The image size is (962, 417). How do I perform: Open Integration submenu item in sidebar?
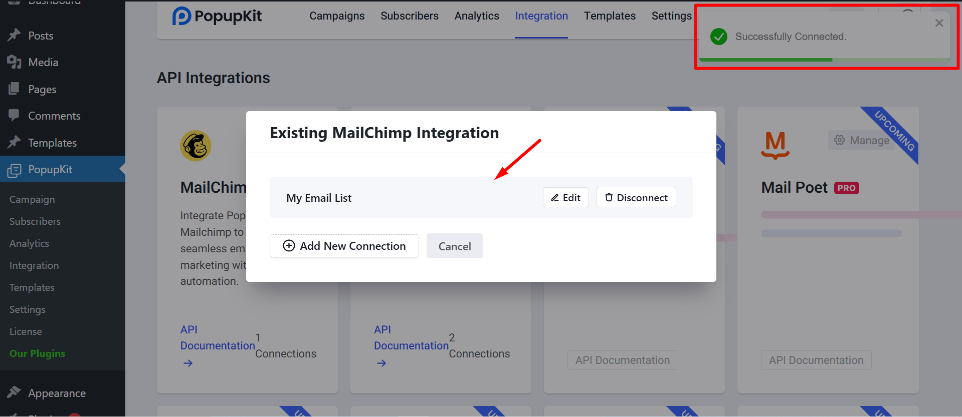pyautogui.click(x=34, y=265)
